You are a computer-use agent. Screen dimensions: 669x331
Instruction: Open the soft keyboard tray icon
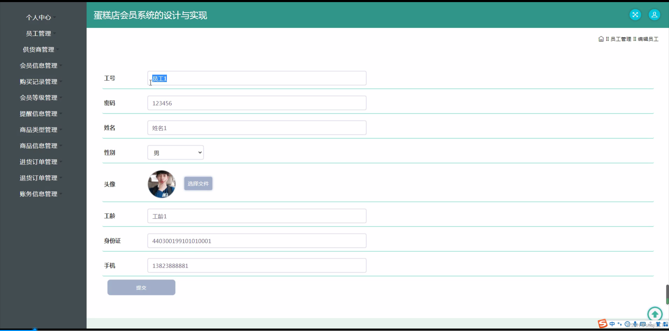(x=643, y=324)
